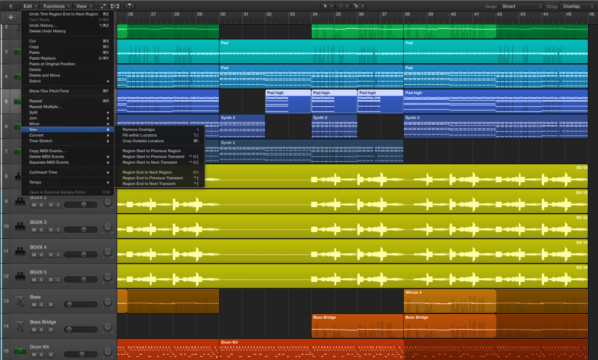The image size is (598, 360).
Task: Open the Snap mode dropdown
Action: pyautogui.click(x=521, y=6)
